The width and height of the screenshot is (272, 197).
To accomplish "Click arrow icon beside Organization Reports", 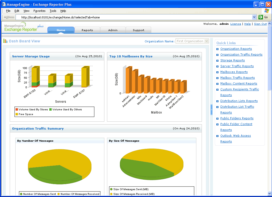I will pyautogui.click(x=217, y=49).
